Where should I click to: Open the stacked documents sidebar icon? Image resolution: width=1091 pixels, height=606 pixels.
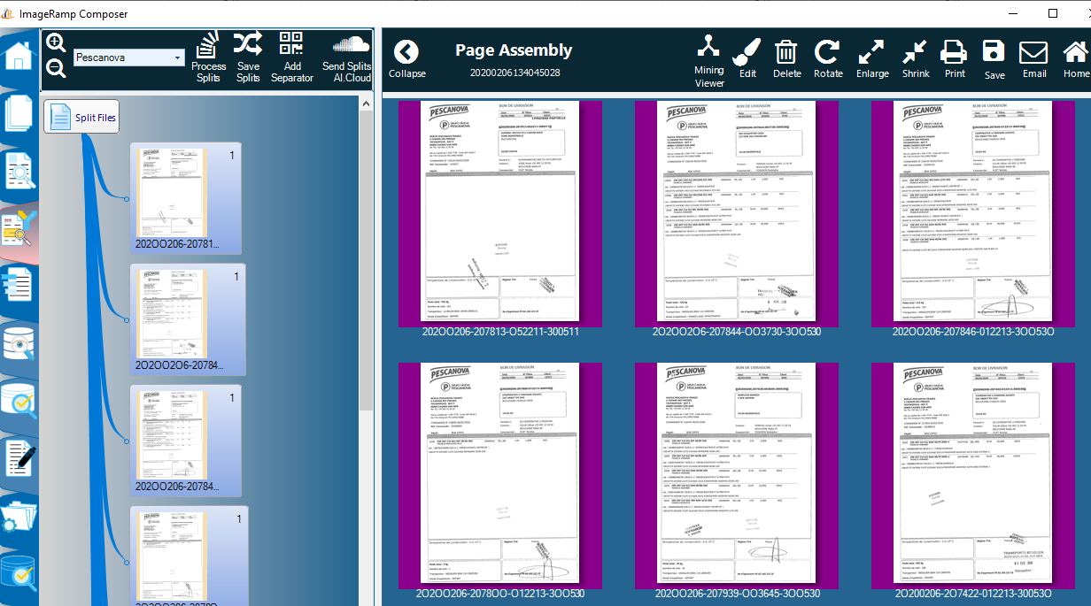pos(19,114)
